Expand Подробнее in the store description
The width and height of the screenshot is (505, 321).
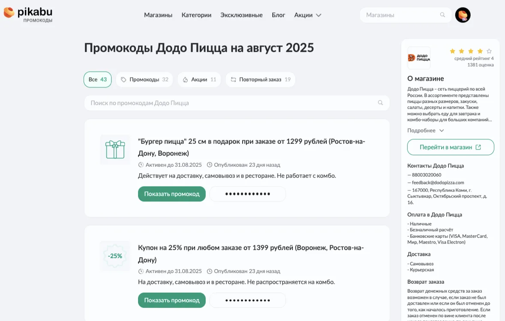[x=425, y=130]
